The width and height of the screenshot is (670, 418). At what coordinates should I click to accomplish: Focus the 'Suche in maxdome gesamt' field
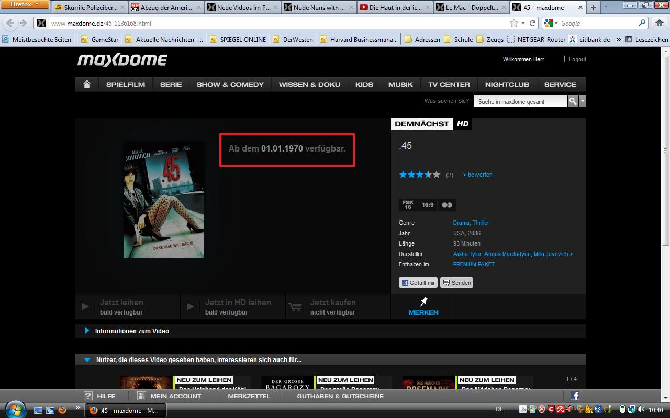pyautogui.click(x=520, y=101)
